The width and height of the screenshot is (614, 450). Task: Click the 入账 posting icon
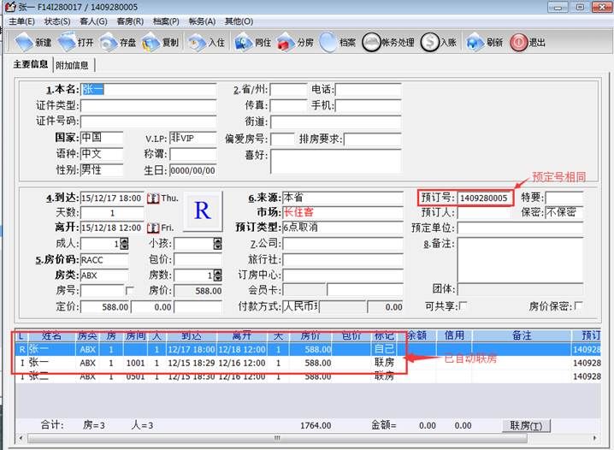click(x=429, y=42)
